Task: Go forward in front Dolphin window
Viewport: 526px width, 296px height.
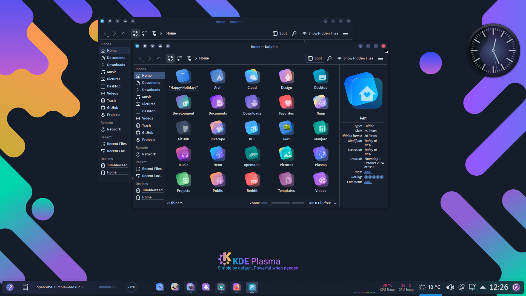Action: (150, 58)
